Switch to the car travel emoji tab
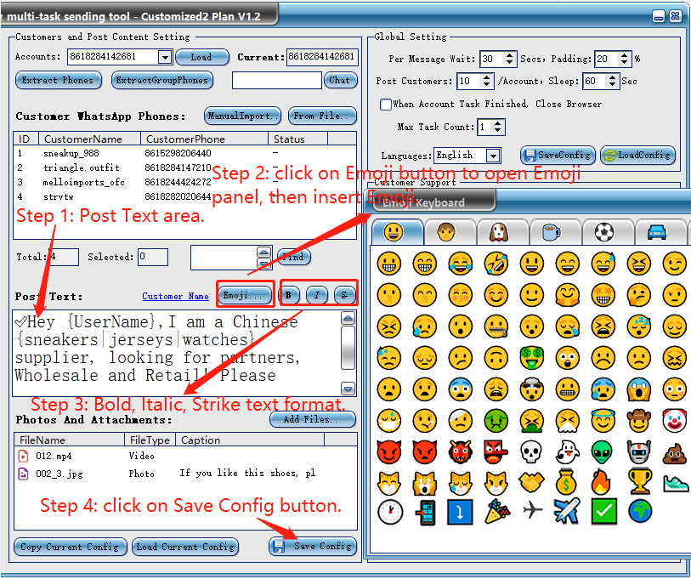Image resolution: width=691 pixels, height=579 pixels. pos(660,232)
